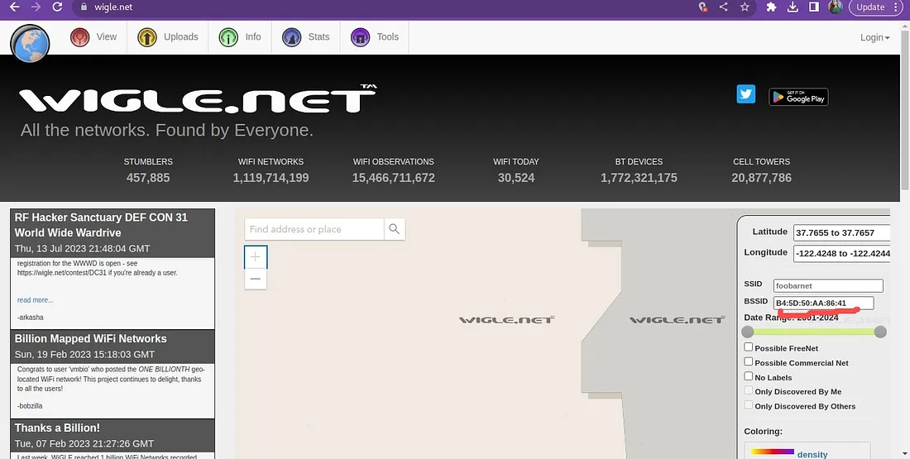This screenshot has width=910, height=459.
Task: Toggle Only Discovered By Others checkbox
Action: point(749,405)
